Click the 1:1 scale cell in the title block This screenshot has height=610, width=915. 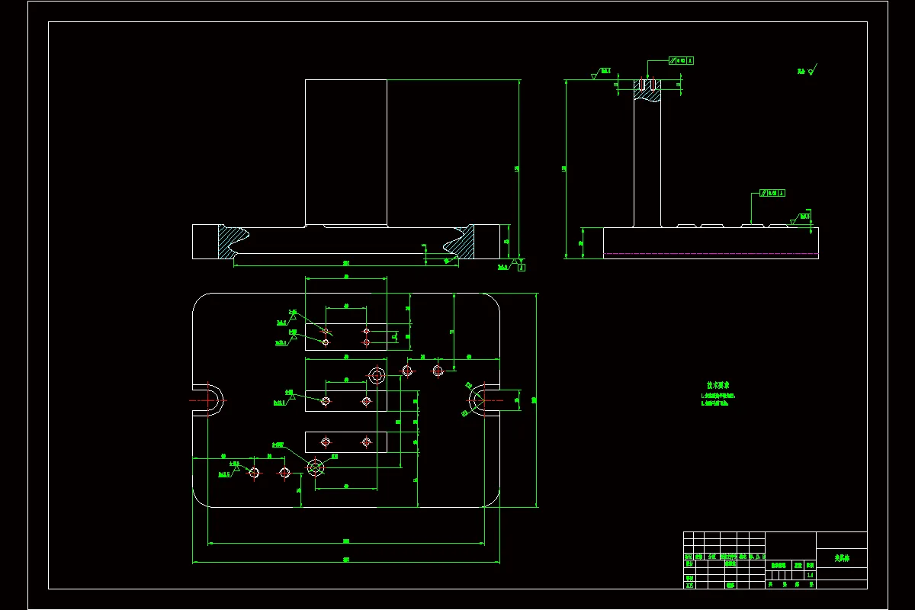(810, 575)
